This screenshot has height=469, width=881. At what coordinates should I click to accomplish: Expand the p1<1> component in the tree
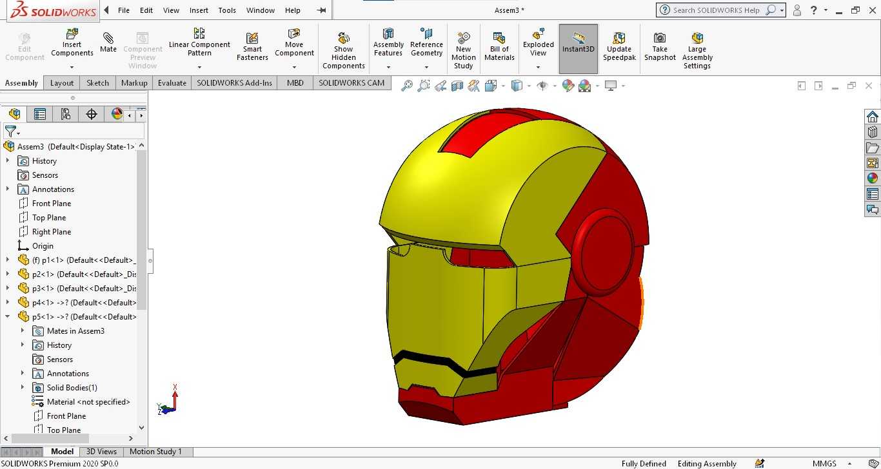[8, 260]
